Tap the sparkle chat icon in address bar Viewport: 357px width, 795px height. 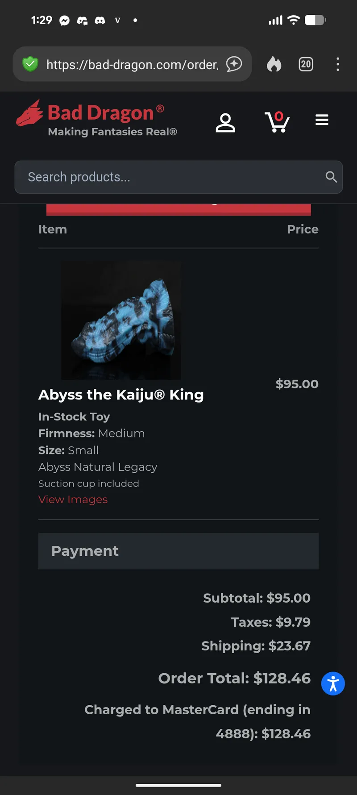pos(234,64)
